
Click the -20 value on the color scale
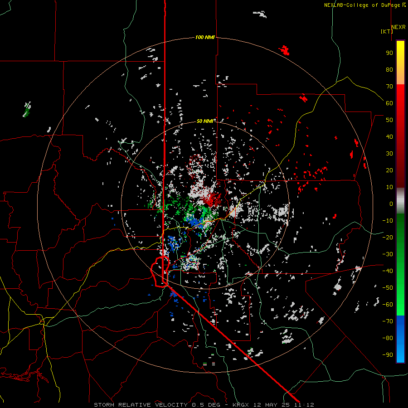click(388, 238)
